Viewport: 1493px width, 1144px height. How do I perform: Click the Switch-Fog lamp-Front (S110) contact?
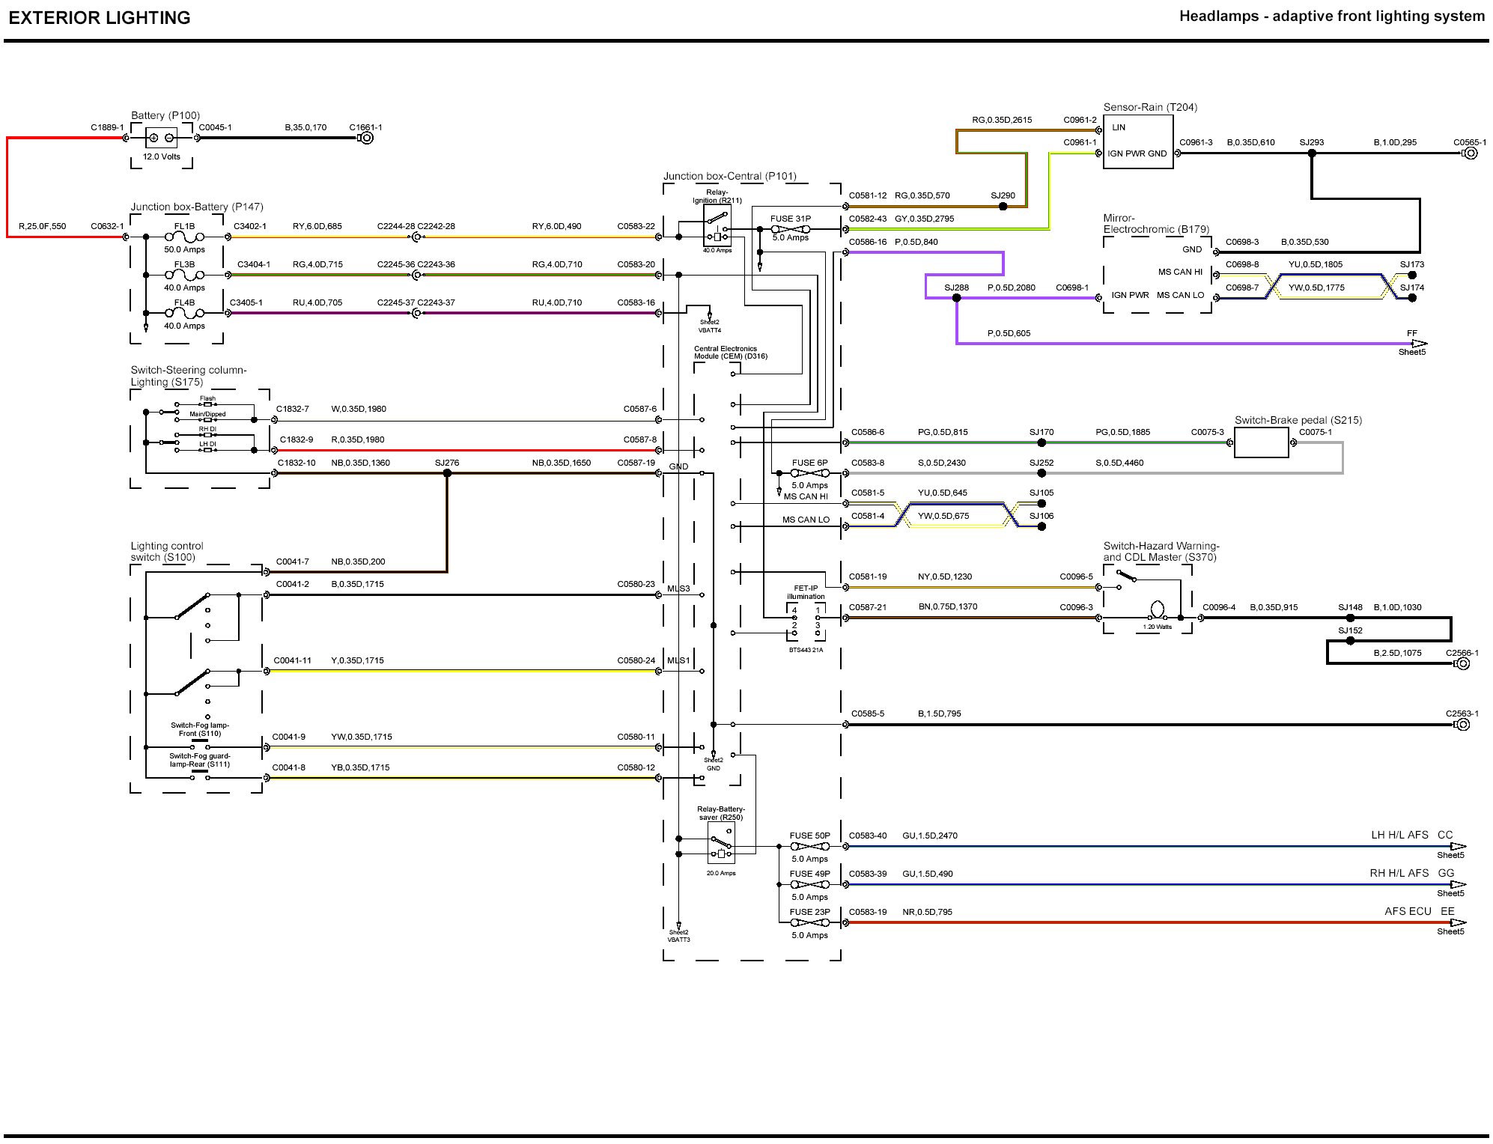[199, 746]
